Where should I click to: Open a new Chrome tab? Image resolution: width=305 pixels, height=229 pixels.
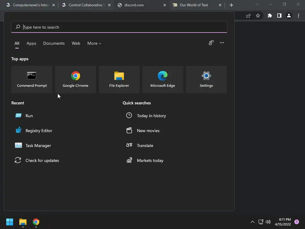point(231,5)
